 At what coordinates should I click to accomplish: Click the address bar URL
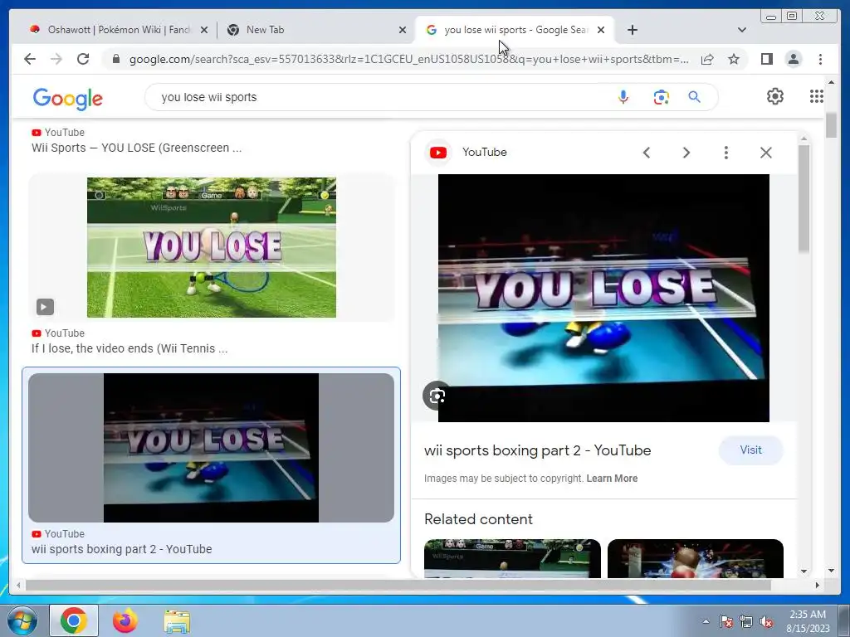408,59
